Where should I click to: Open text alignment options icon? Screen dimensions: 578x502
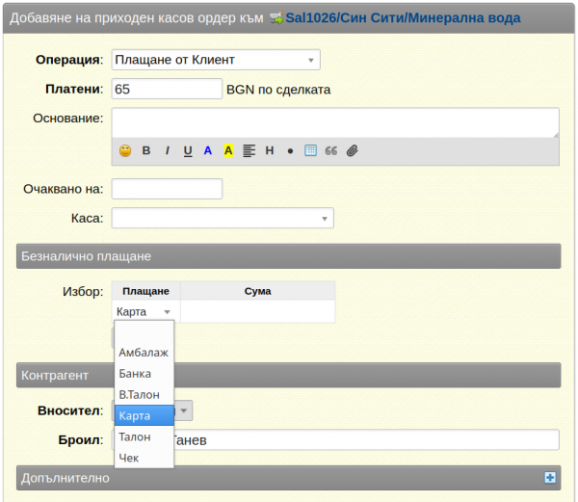click(x=250, y=150)
